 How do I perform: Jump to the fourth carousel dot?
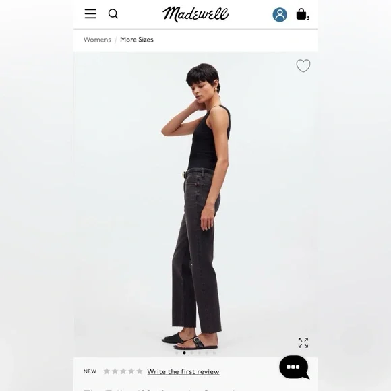[x=200, y=353]
